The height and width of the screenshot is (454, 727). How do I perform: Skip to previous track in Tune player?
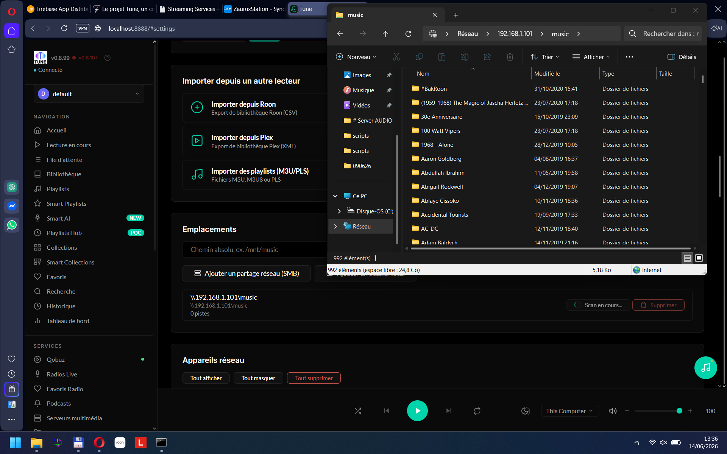click(386, 411)
